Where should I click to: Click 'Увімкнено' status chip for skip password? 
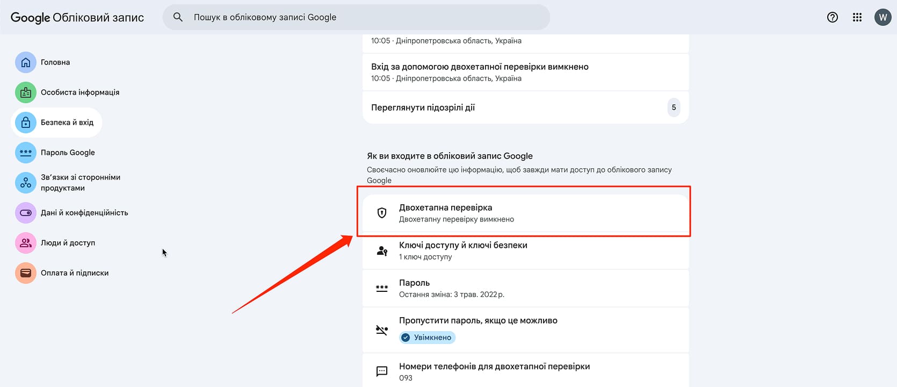428,338
